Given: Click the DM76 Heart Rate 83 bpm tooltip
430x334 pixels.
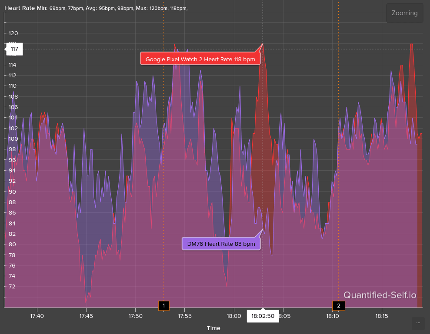Looking at the screenshot, I should (x=221, y=244).
